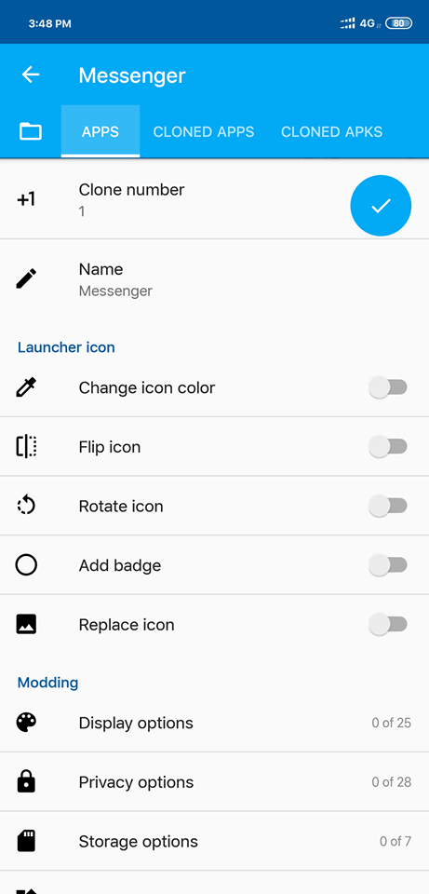429x894 pixels.
Task: Toggle the Flip icon switch
Action: point(388,447)
